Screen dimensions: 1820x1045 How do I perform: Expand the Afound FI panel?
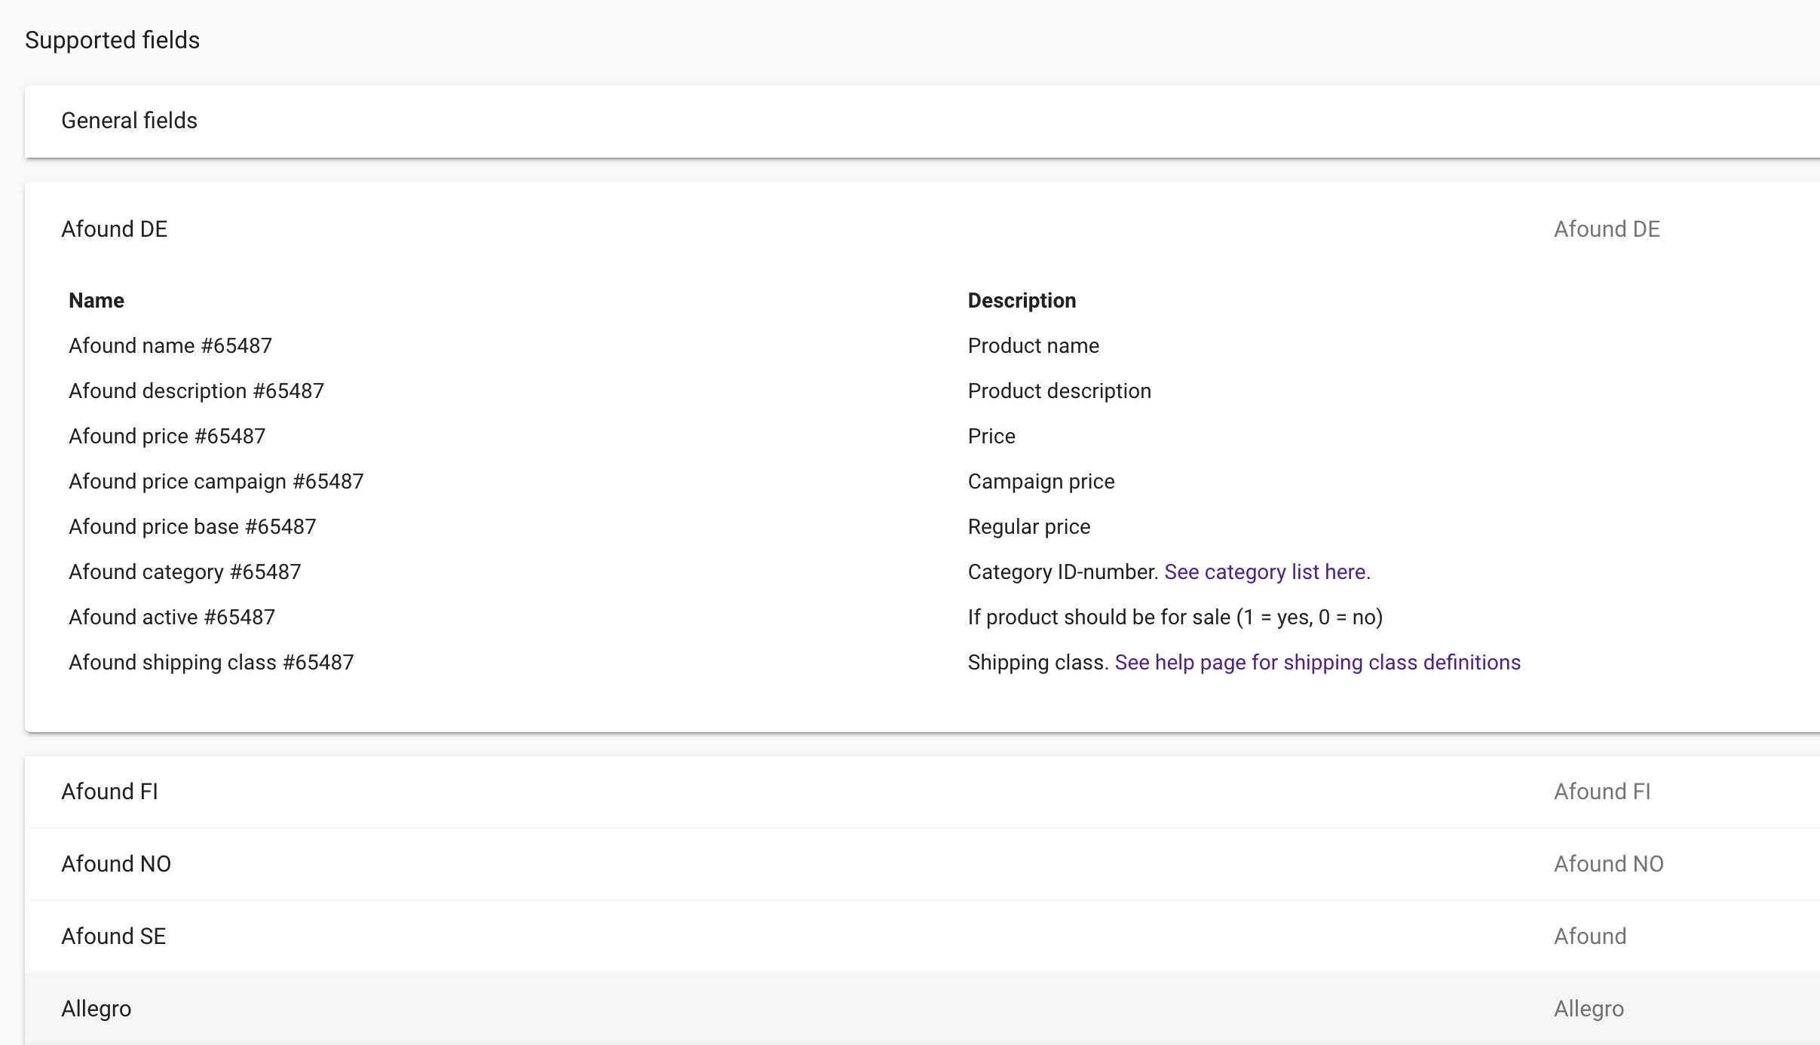(x=922, y=792)
